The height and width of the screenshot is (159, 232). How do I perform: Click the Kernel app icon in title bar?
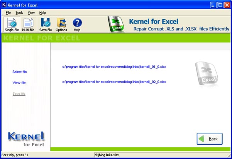[4, 5]
